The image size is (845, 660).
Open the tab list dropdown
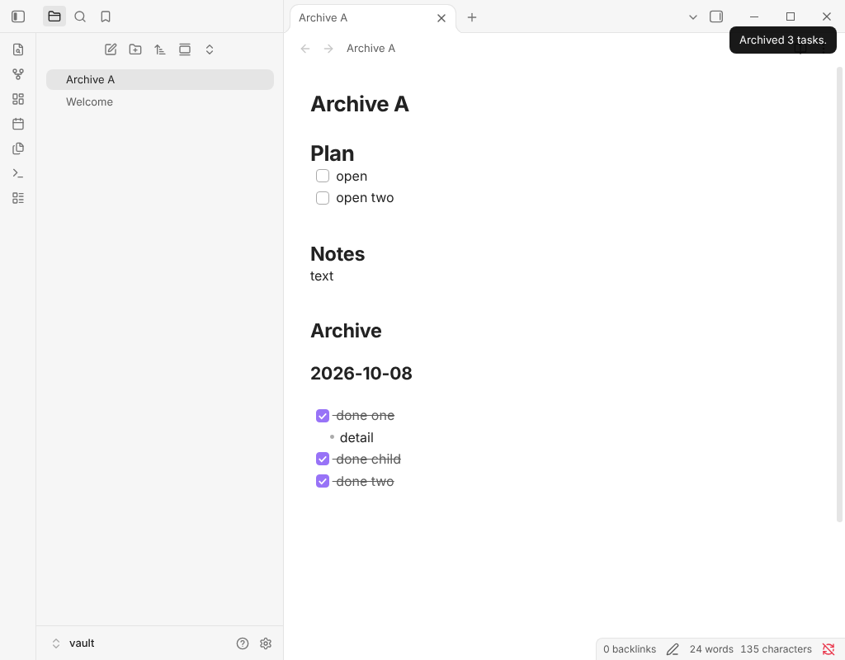pos(693,17)
